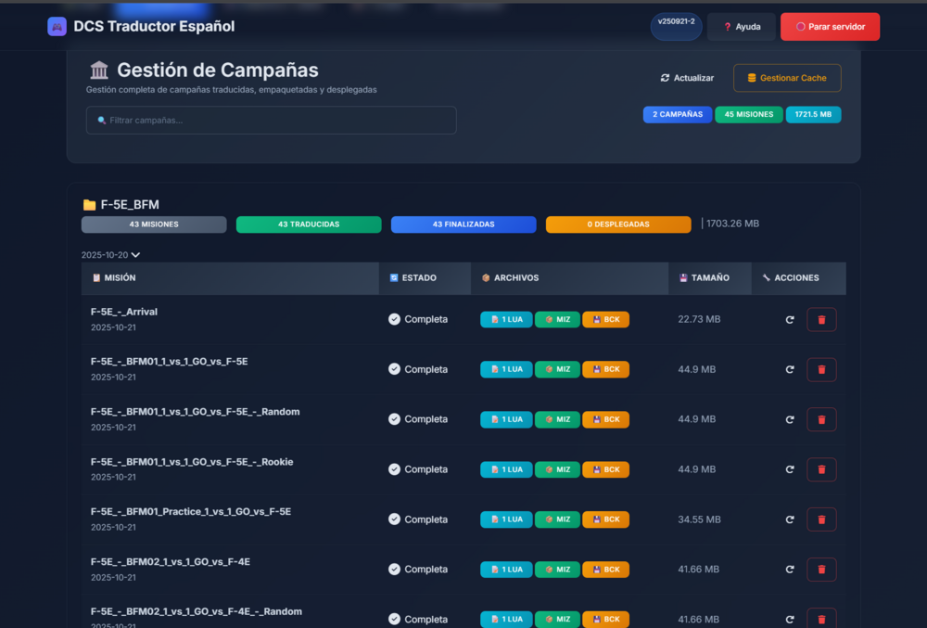Open Gestionar Cache

pyautogui.click(x=787, y=78)
